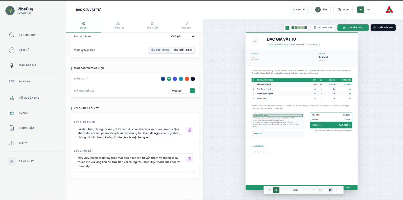Toggle the green up-down arrows tool
403x200 pixels.
click(x=276, y=190)
